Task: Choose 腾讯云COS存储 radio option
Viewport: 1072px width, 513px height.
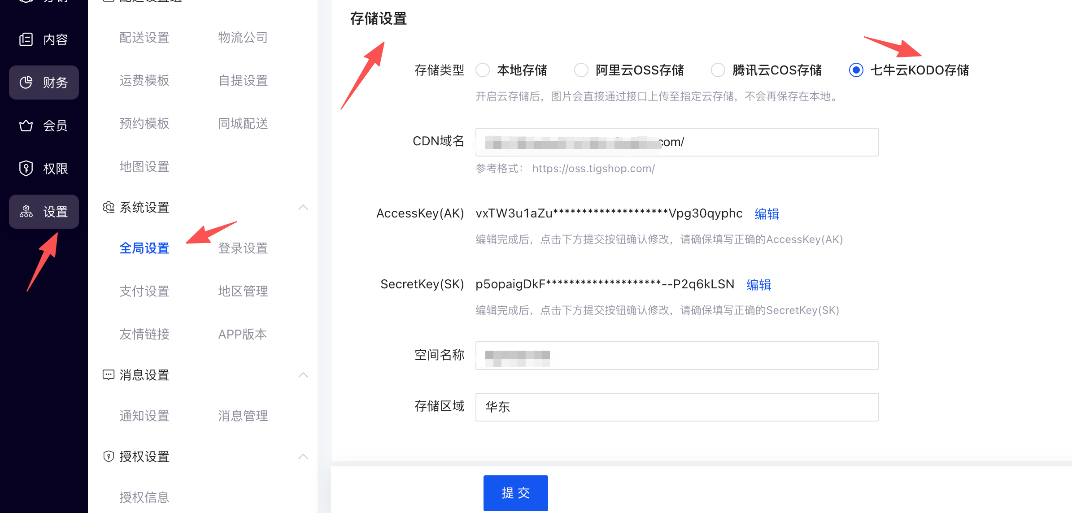Action: [718, 70]
